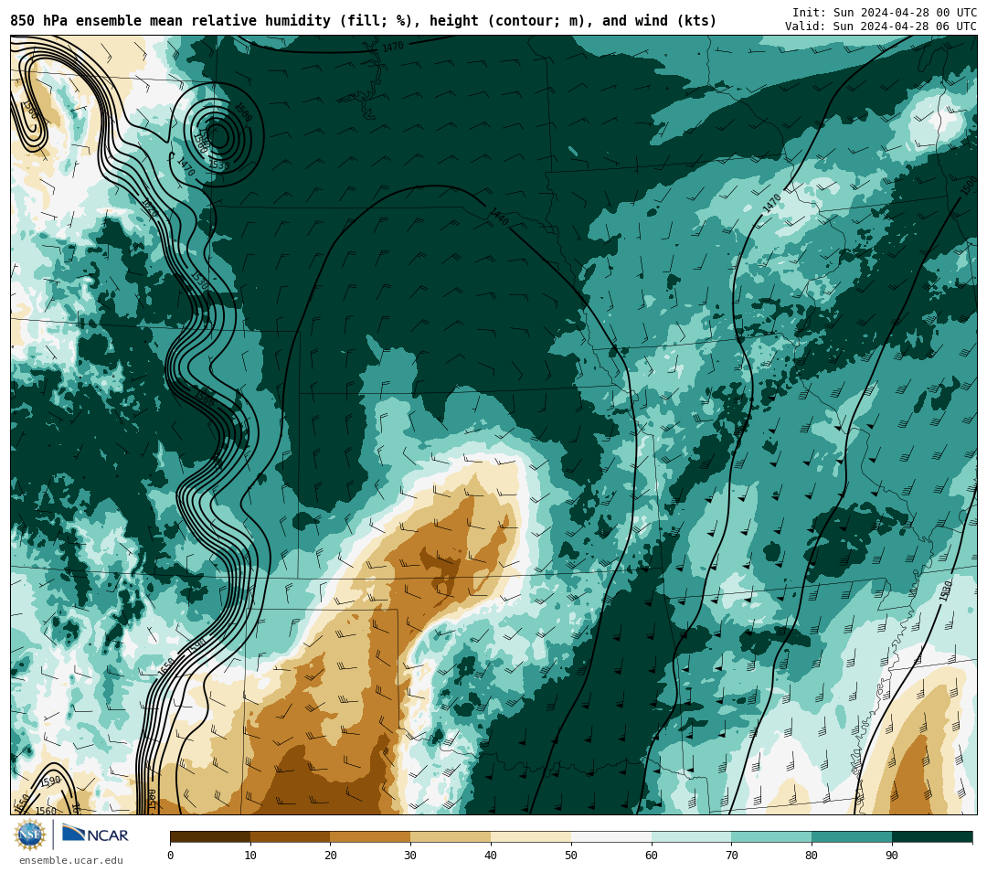Screen dimensions: 987x872
Task: Select the 80-90 teal color swatch
Action: point(852,836)
